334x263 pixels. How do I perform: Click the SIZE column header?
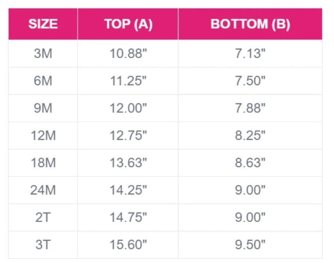(43, 24)
